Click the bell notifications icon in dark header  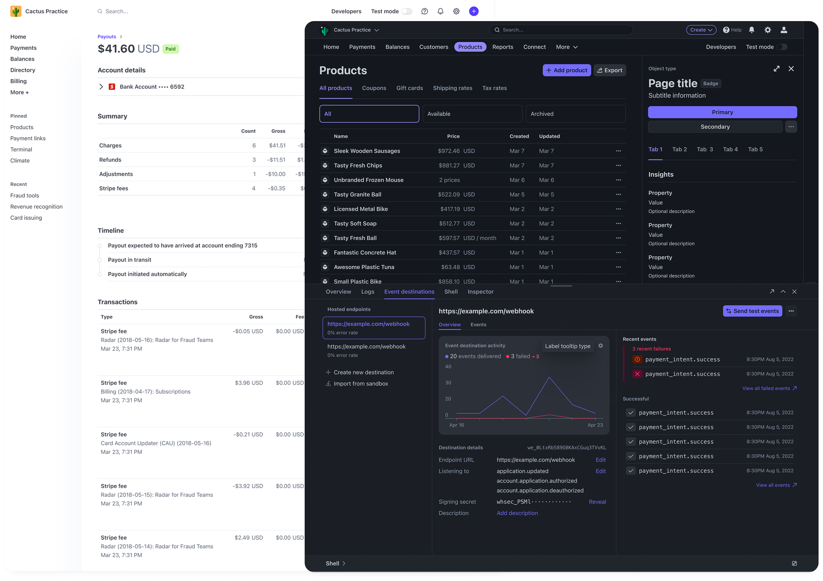tap(752, 30)
